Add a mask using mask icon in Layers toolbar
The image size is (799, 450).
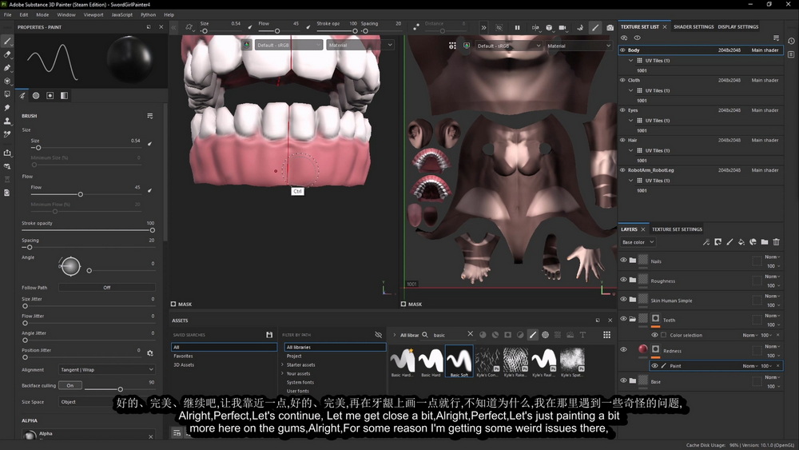tap(718, 242)
